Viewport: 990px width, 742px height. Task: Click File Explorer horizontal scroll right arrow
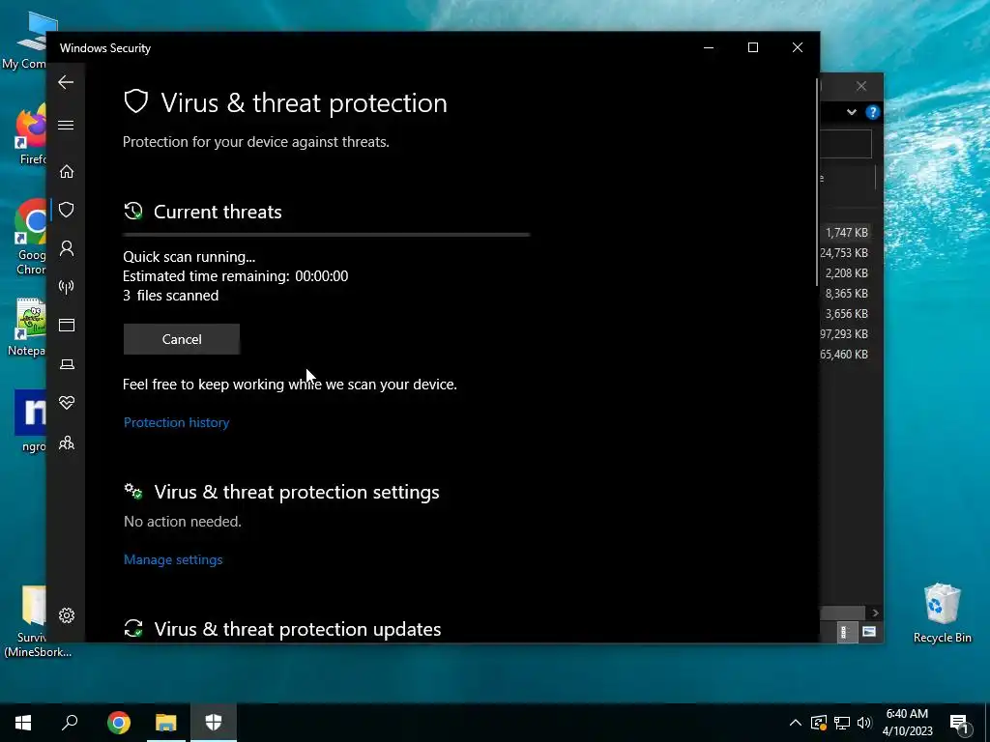875,613
